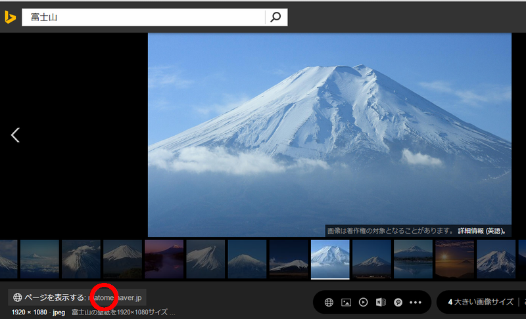Click the play button icon in action bar
This screenshot has width=526, height=319.
[x=364, y=302]
